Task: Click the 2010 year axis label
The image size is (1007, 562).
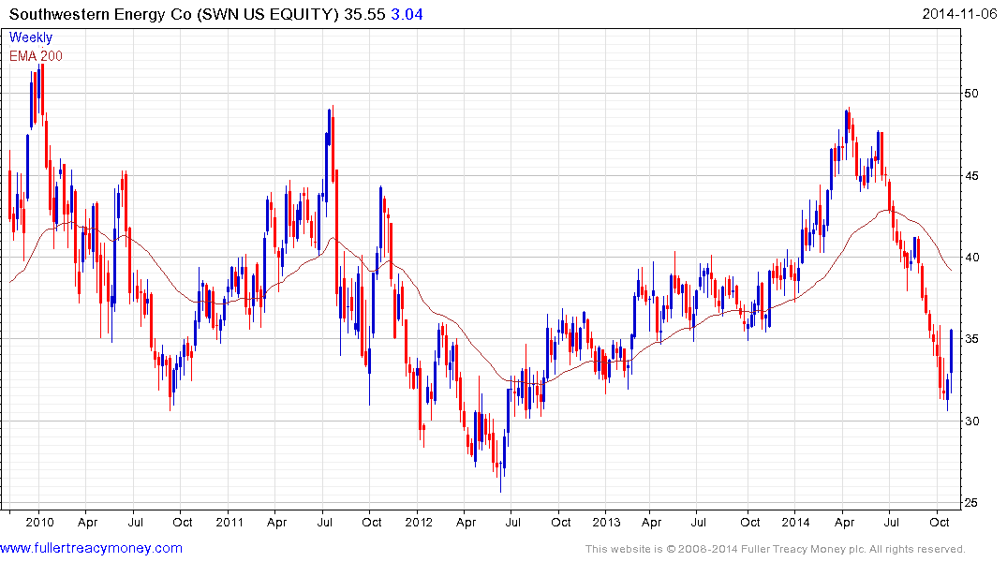Action: click(40, 522)
